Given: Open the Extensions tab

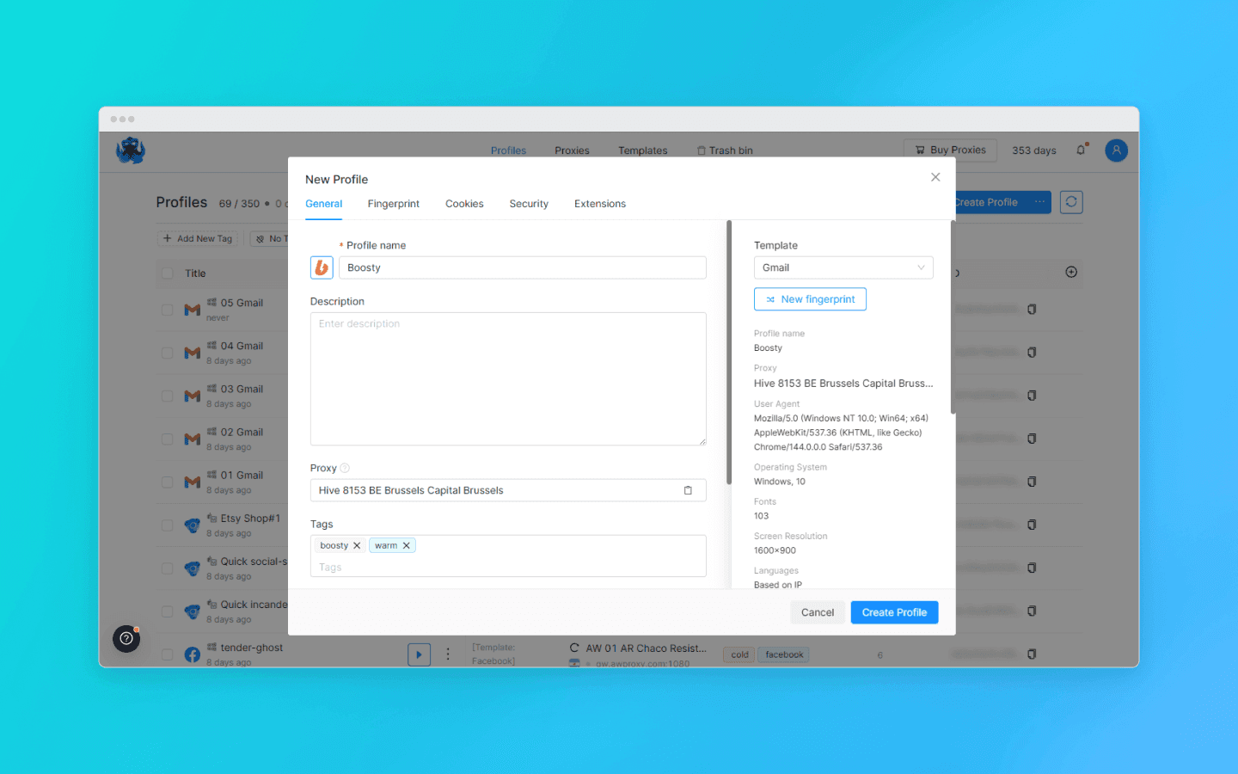Looking at the screenshot, I should pos(600,204).
